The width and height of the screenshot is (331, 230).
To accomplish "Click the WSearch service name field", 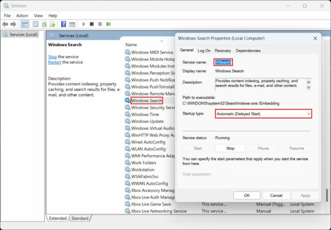I will point(223,62).
